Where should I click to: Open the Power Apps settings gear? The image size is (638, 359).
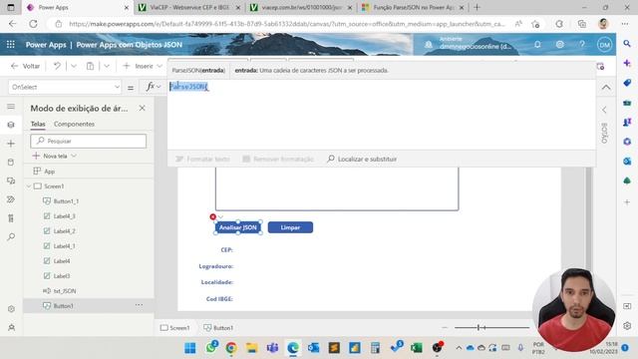point(560,44)
